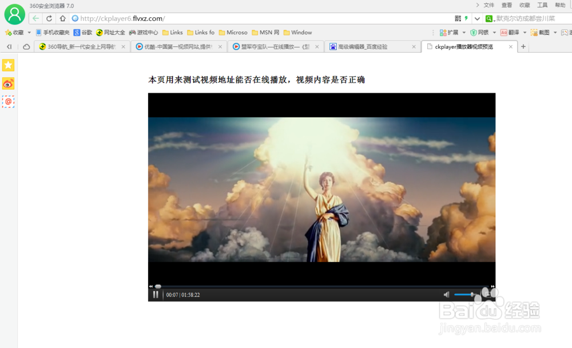The height and width of the screenshot is (348, 572).
Task: Close the 盟军夺宝队 tab
Action: point(317,47)
